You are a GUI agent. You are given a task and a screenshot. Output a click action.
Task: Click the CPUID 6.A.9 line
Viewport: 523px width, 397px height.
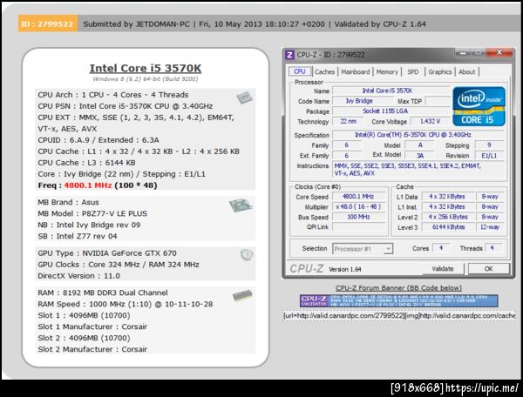(x=98, y=140)
